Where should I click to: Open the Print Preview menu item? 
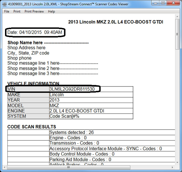[x=34, y=11]
